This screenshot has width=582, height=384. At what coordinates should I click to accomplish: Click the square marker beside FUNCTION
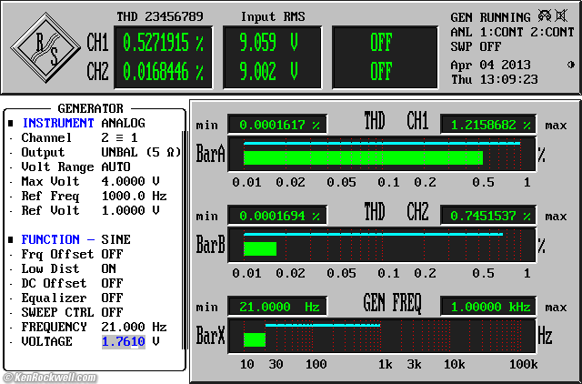(10, 239)
